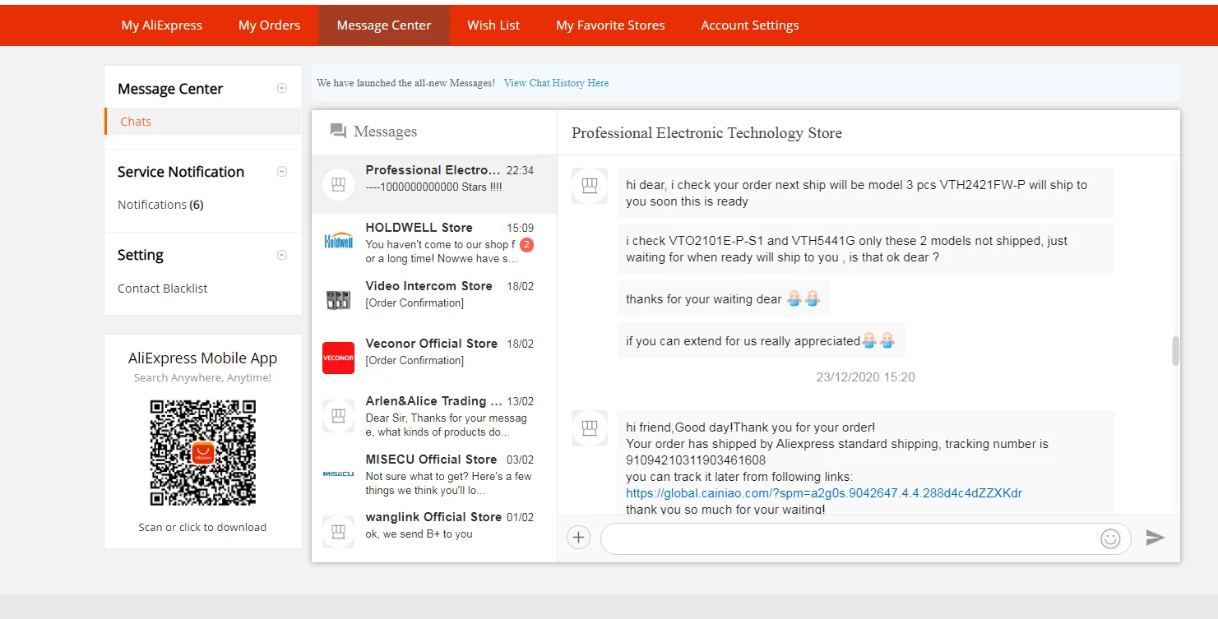Click the VTO2101E-P-S1 not shipped message
This screenshot has height=619, width=1218.
click(x=865, y=249)
